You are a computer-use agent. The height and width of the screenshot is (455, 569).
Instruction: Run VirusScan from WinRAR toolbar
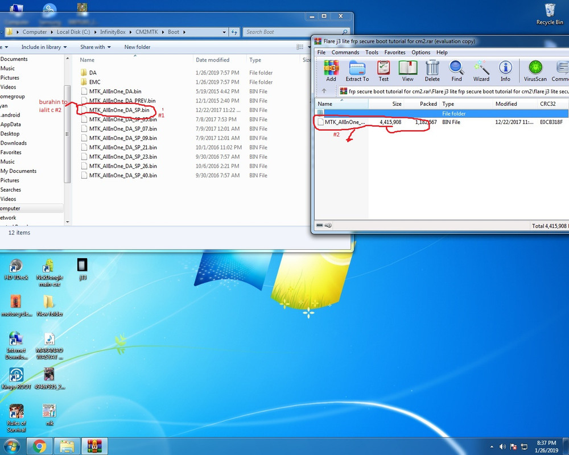pos(535,71)
